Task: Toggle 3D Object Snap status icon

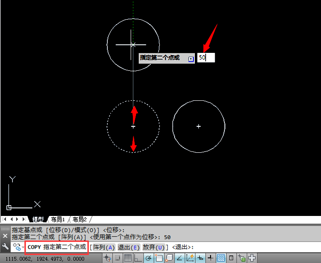Action: pos(169,258)
